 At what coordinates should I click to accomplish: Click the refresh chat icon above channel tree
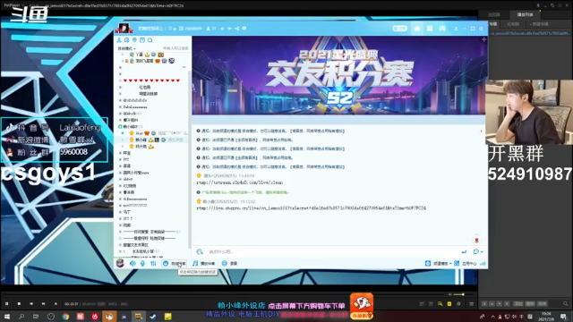(127, 40)
